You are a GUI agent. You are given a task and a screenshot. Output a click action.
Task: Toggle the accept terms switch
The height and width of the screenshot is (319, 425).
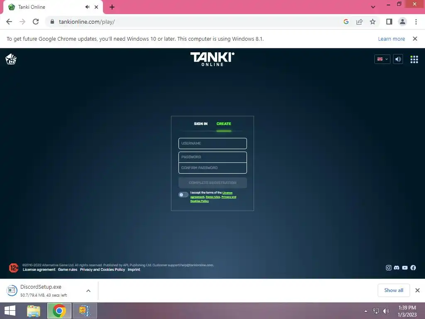(x=183, y=194)
